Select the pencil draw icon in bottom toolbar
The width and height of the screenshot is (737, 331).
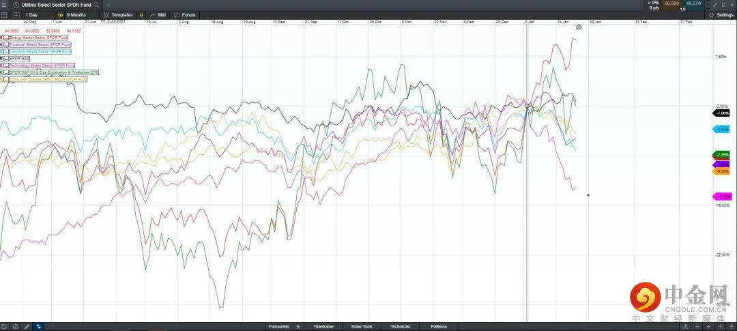[x=27, y=326]
